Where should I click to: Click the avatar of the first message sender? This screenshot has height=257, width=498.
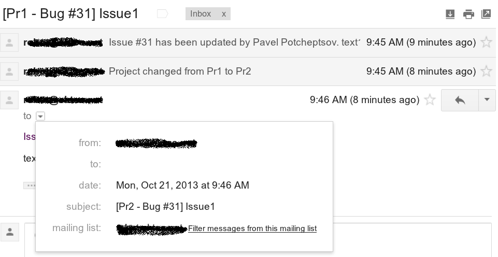pyautogui.click(x=9, y=42)
